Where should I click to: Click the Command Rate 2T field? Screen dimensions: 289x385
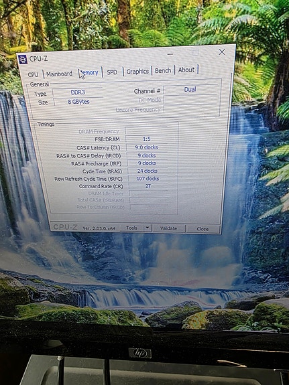(148, 186)
